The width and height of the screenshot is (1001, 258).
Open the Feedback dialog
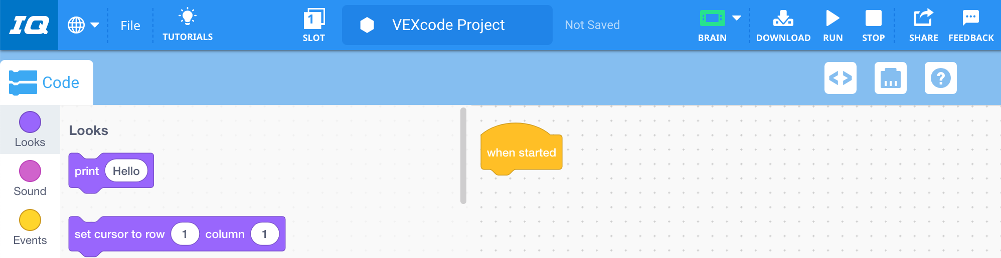pyautogui.click(x=971, y=24)
